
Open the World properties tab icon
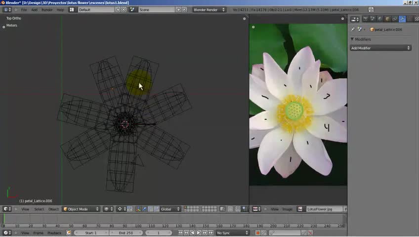point(379,19)
